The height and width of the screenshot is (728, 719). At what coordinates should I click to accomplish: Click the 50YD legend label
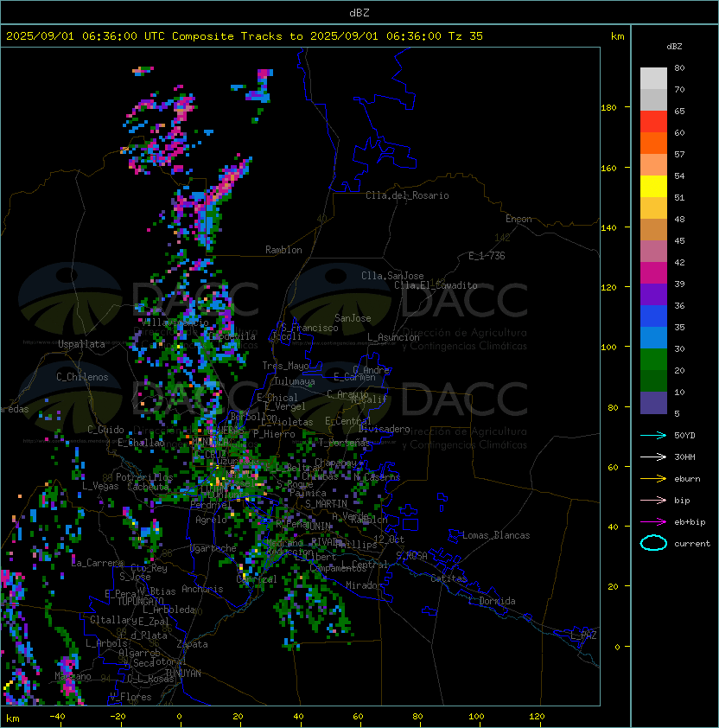coord(684,436)
